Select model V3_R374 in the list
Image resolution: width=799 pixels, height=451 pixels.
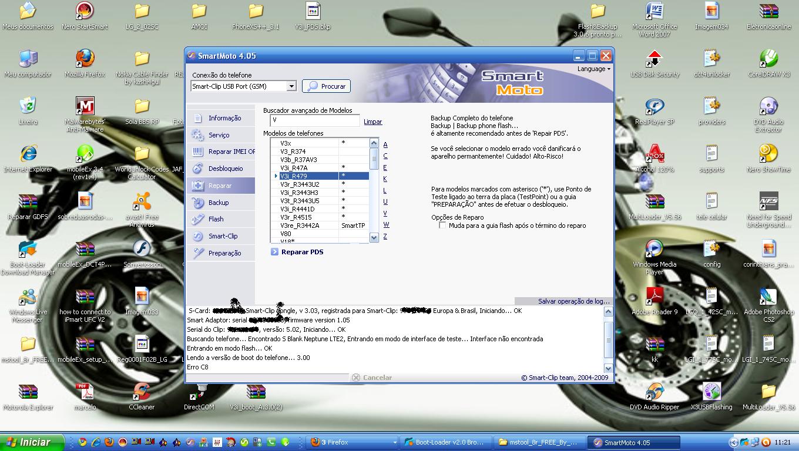[x=320, y=152]
